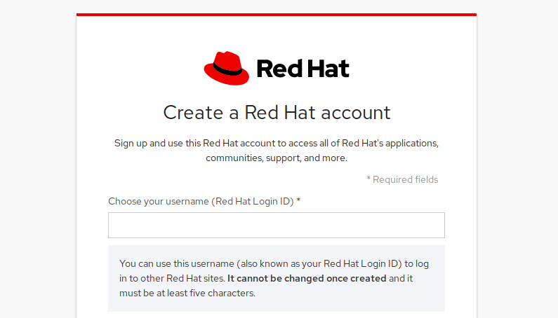Click the "communities, support, and more." line
Image resolution: width=558 pixels, height=318 pixels.
277,158
